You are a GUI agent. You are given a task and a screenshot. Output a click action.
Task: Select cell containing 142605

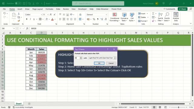point(42,79)
